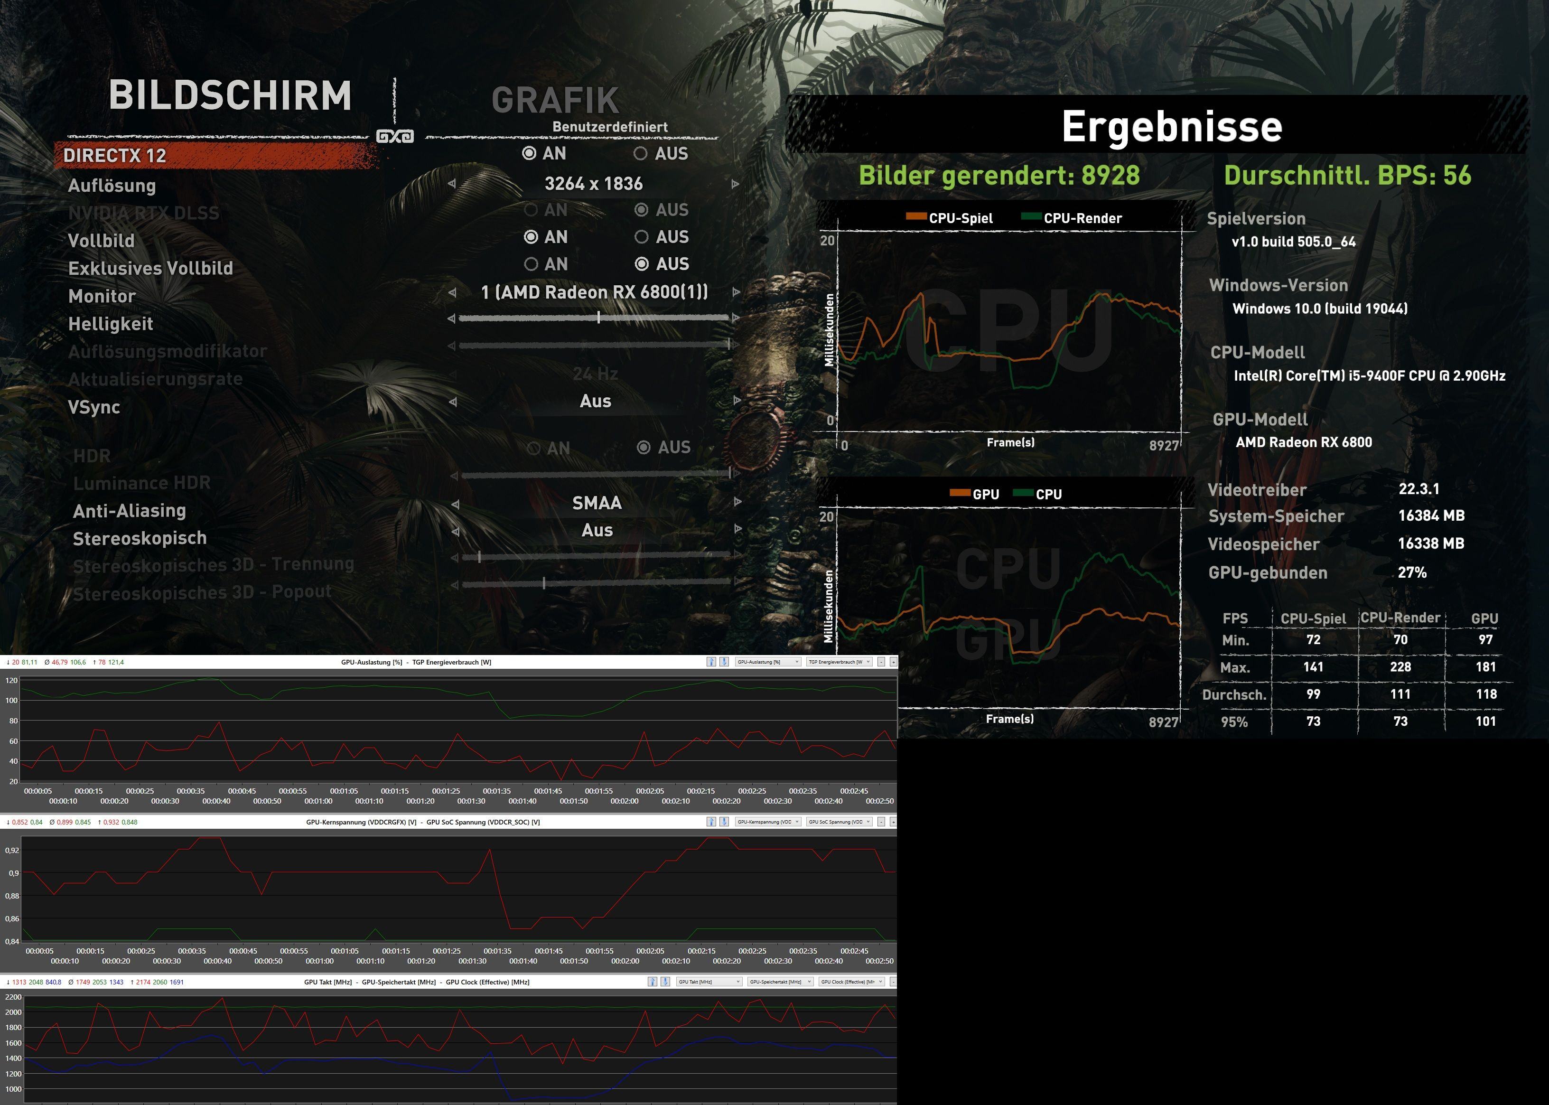The width and height of the screenshot is (1549, 1105).
Task: Click Videotreiber 22.3.1 value
Action: pyautogui.click(x=1419, y=488)
